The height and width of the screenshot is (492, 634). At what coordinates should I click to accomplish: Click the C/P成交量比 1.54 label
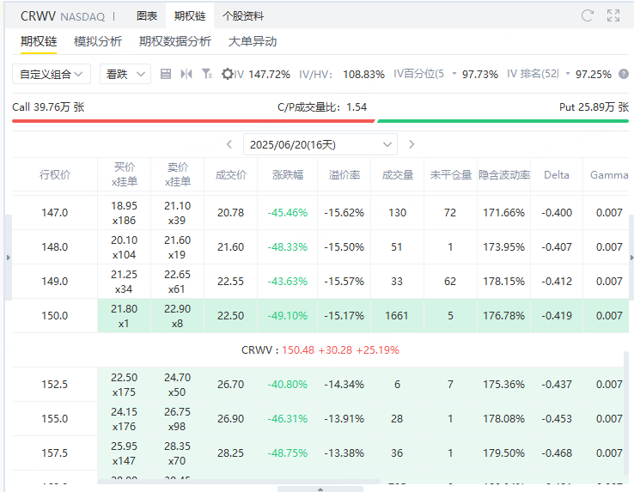(322, 107)
